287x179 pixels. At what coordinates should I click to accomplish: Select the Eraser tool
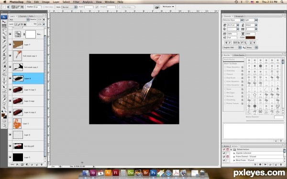click(x=4, y=63)
